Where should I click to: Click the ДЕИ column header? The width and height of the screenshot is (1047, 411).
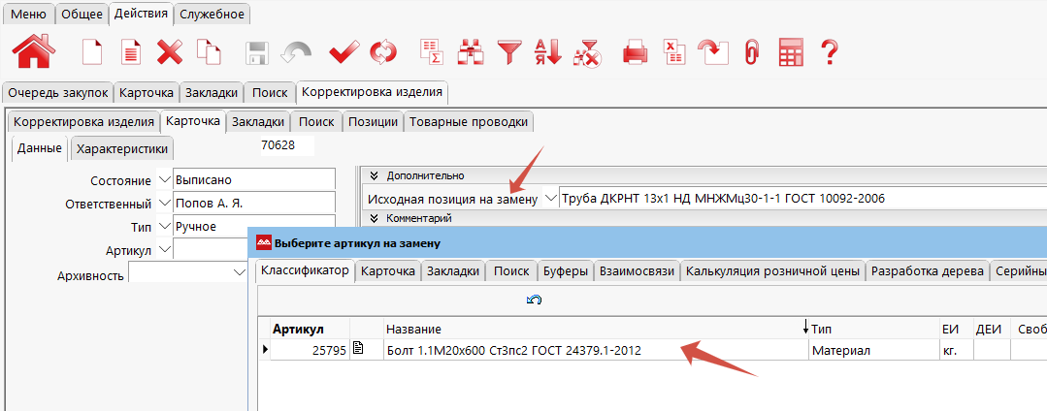[993, 329]
